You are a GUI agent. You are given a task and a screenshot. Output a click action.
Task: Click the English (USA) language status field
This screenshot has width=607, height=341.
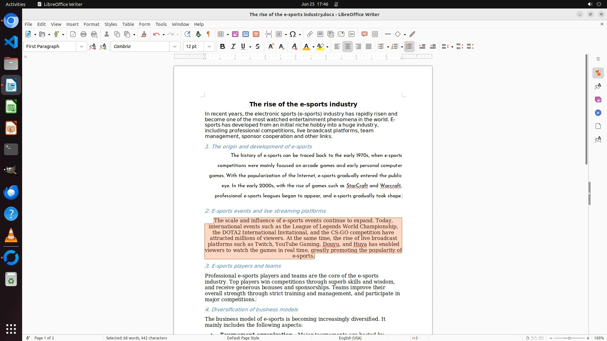point(350,338)
